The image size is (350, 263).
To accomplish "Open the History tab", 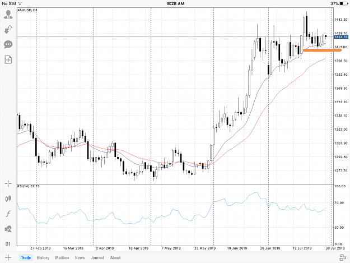I will [43, 257].
